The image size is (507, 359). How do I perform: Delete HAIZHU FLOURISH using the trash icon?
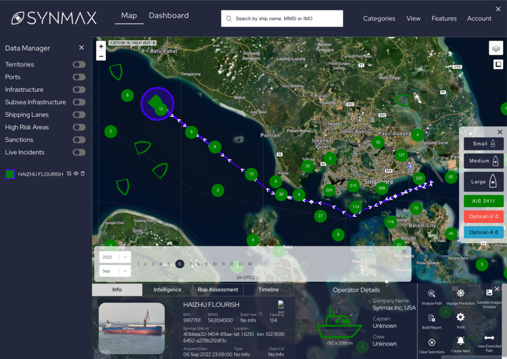(83, 174)
